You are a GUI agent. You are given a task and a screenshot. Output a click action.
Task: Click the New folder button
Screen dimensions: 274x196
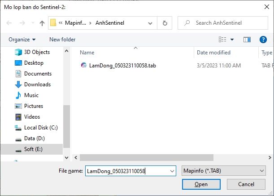(x=62, y=40)
